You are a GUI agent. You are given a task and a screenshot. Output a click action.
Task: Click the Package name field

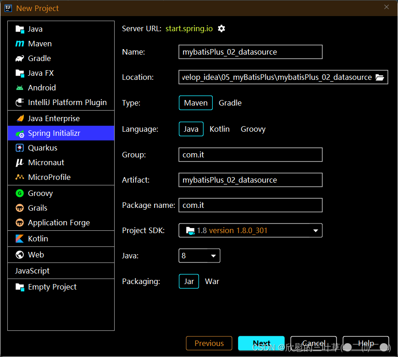click(250, 205)
